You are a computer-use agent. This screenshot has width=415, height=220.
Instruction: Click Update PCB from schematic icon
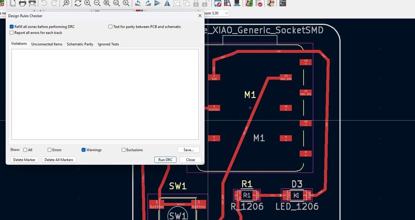tap(249, 3)
